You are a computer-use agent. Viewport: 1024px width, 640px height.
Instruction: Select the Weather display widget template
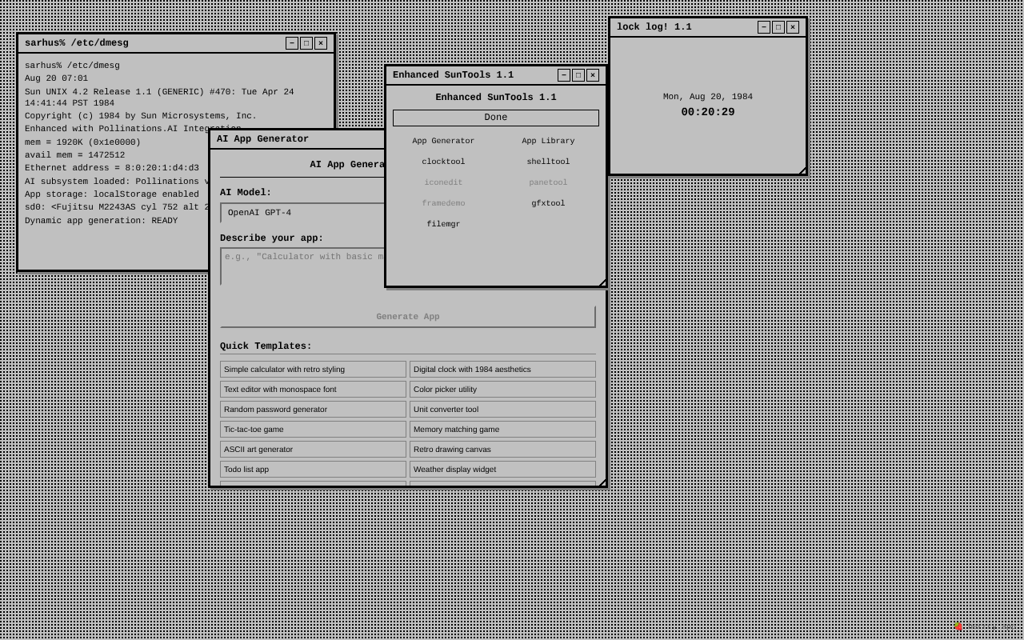pyautogui.click(x=502, y=469)
